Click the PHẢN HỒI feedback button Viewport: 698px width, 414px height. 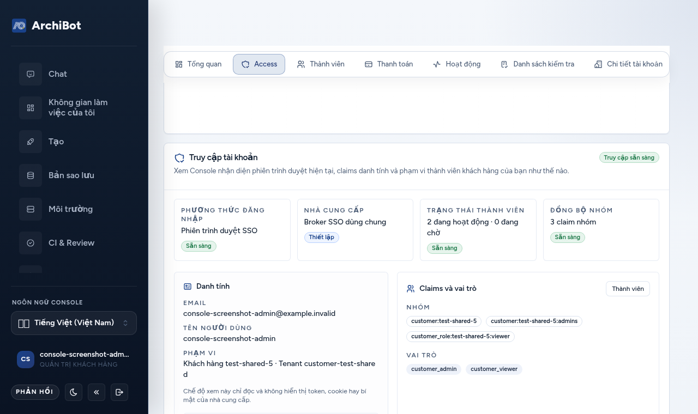(x=35, y=392)
